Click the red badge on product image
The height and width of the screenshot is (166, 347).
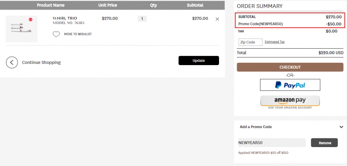coord(31,19)
